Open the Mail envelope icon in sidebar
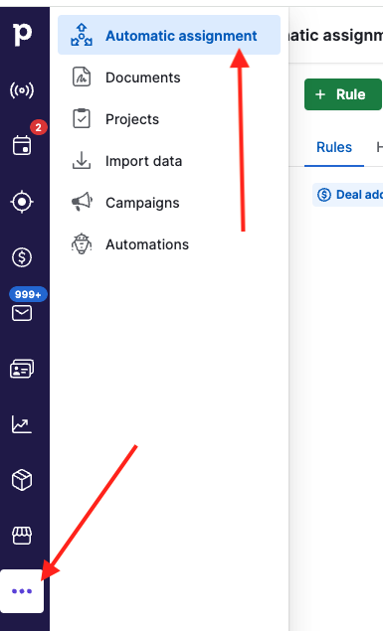The height and width of the screenshot is (631, 383). click(22, 313)
